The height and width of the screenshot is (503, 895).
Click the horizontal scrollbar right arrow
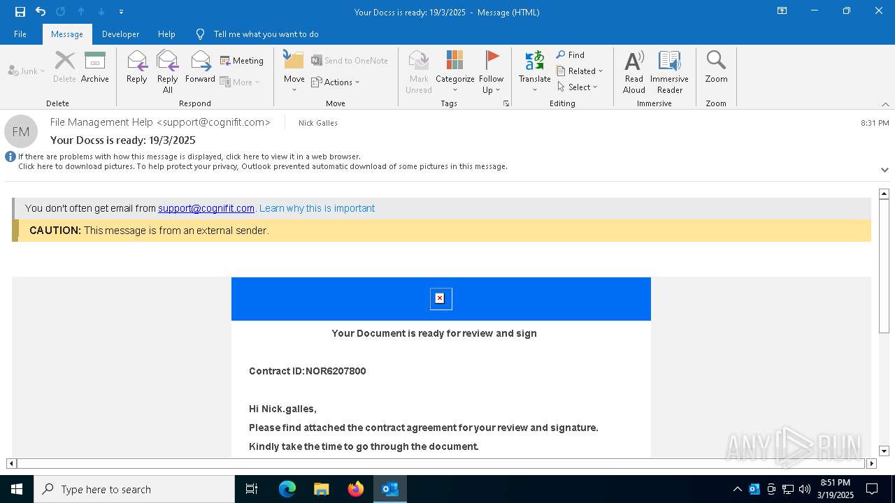click(x=871, y=463)
